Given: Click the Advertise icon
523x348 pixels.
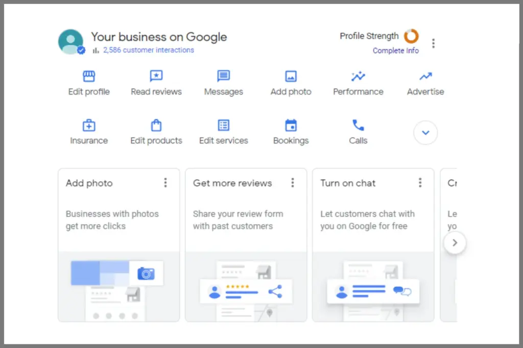Looking at the screenshot, I should coord(425,76).
